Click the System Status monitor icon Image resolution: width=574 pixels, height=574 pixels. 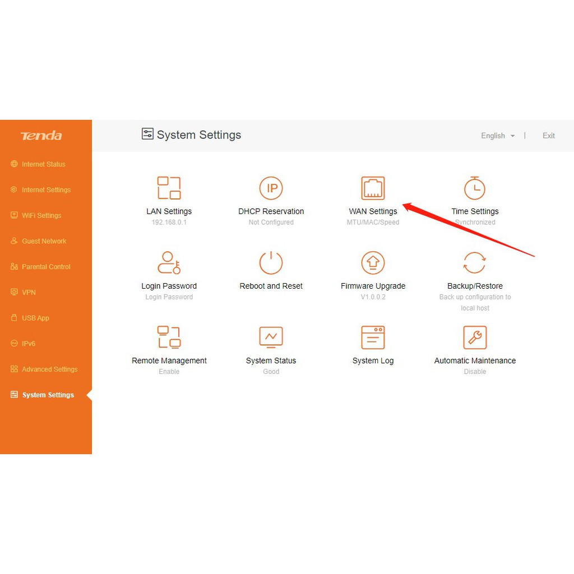(x=271, y=337)
